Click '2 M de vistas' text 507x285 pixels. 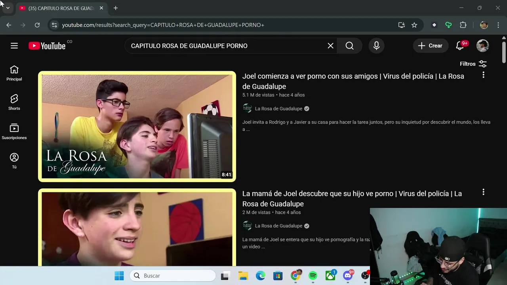click(x=256, y=213)
